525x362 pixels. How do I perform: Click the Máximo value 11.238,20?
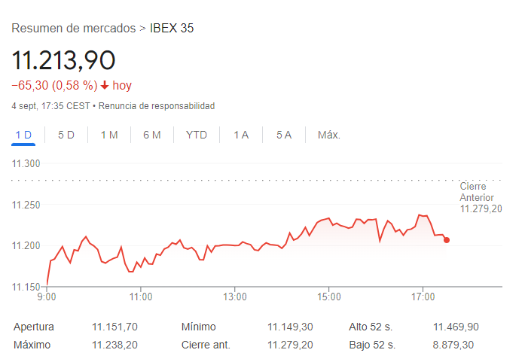tap(114, 345)
